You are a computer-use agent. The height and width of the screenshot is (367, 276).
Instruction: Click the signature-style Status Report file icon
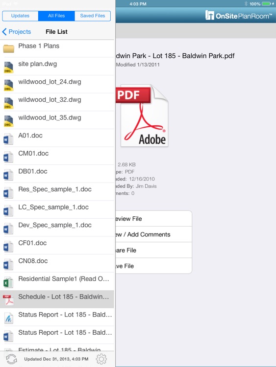[9, 319]
